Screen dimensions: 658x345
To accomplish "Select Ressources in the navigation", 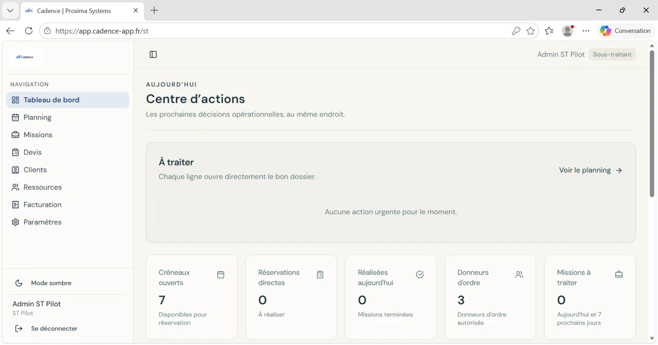I will [x=68, y=187].
